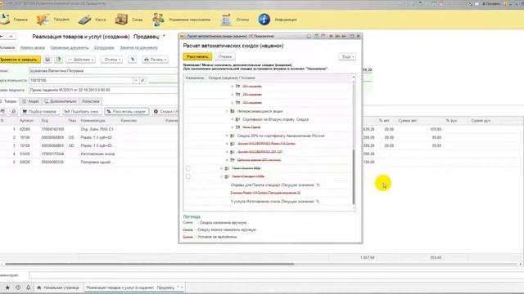The height and width of the screenshot is (294, 524).
Task: Open the Касса section icon
Action: pyautogui.click(x=85, y=20)
